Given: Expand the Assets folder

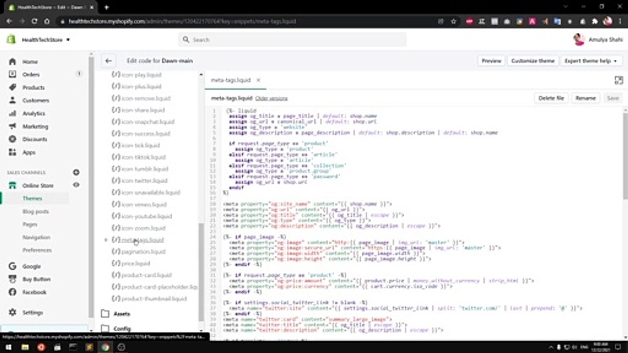Looking at the screenshot, I should coord(122,314).
